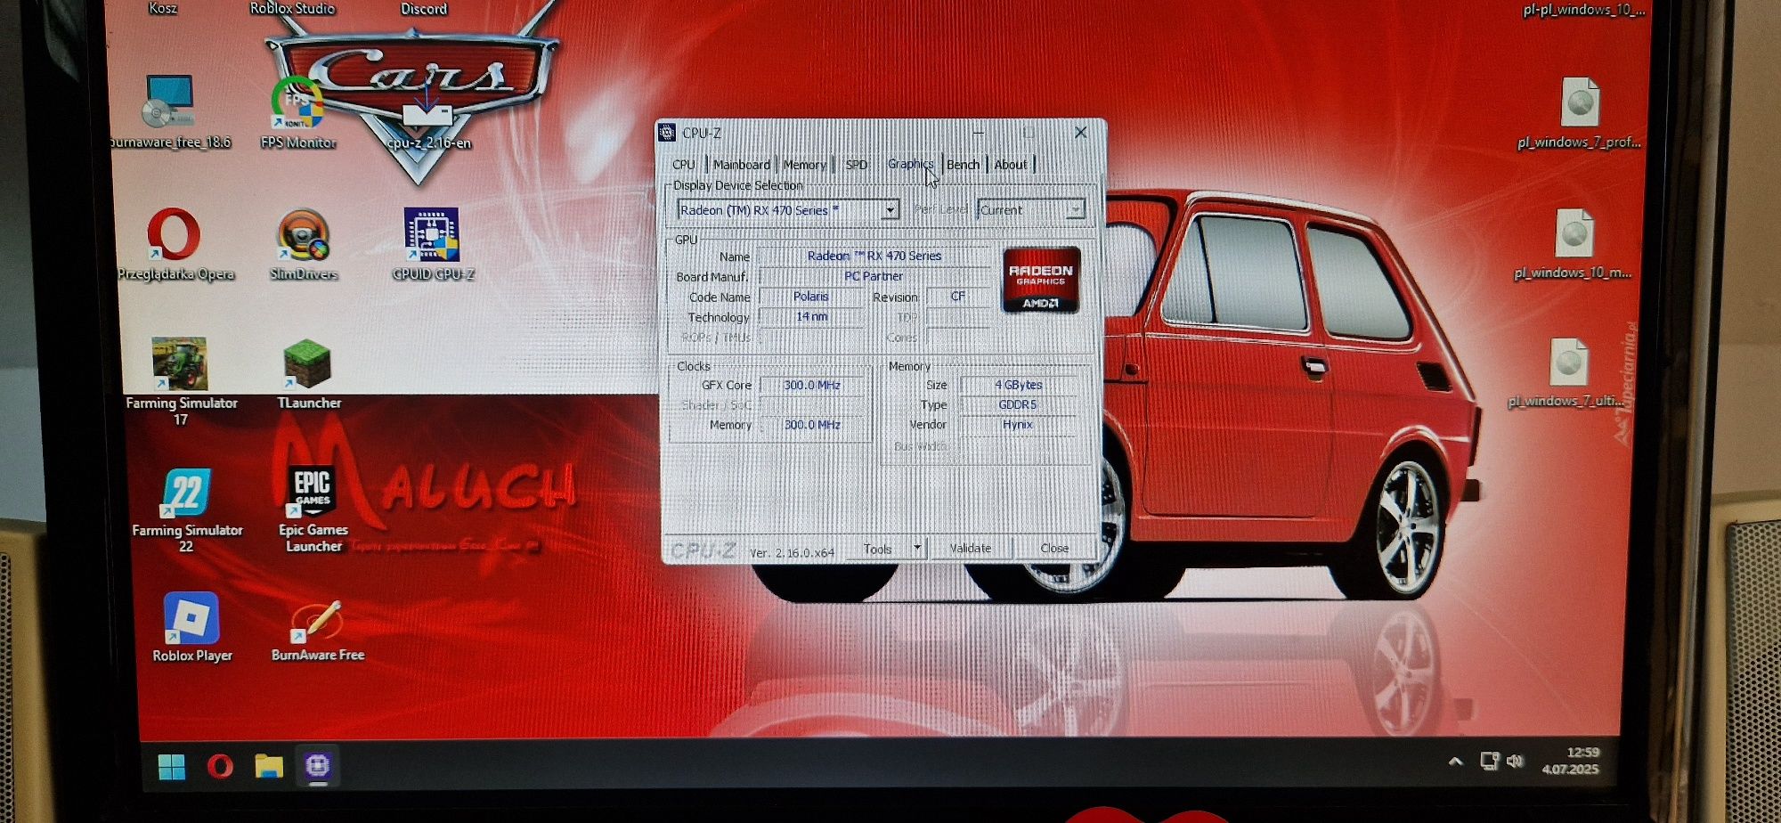Open the Przeglądarka Opera shortcut
This screenshot has width=1781, height=823.
175,244
